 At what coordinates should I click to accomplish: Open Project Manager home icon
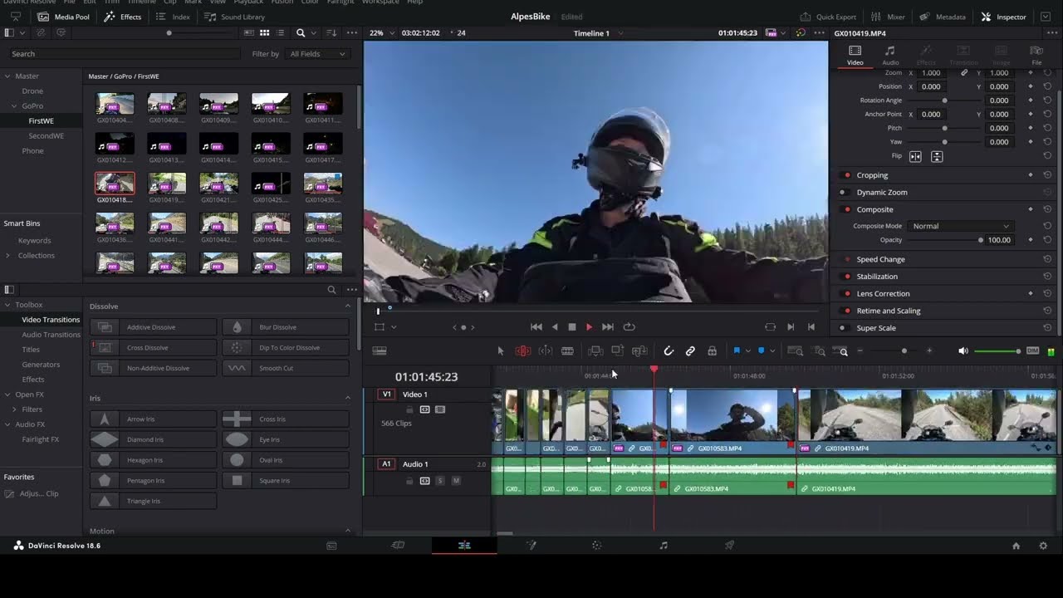[x=1016, y=546]
